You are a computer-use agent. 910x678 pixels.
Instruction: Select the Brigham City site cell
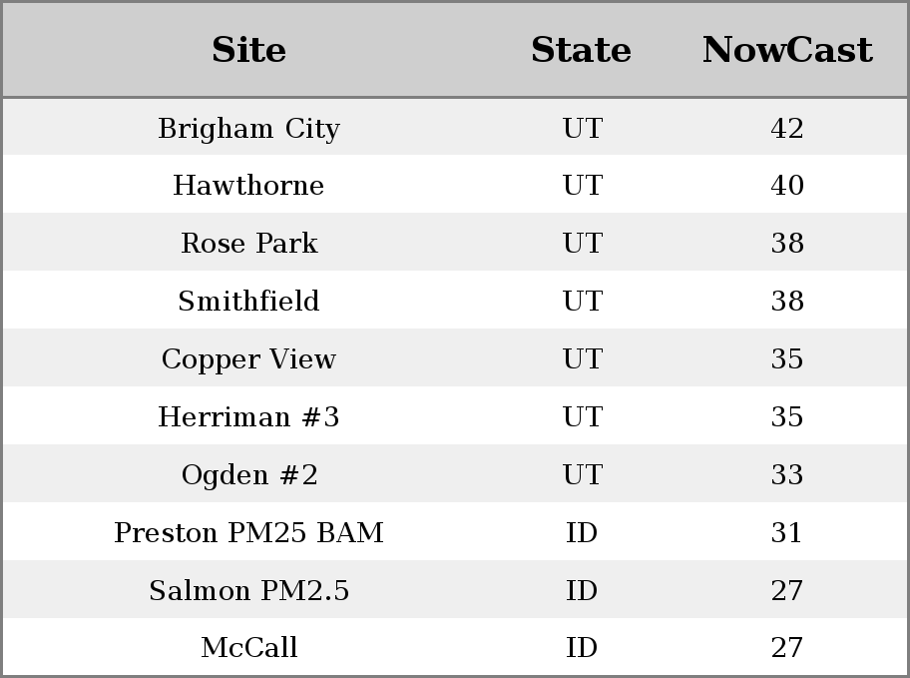248,129
